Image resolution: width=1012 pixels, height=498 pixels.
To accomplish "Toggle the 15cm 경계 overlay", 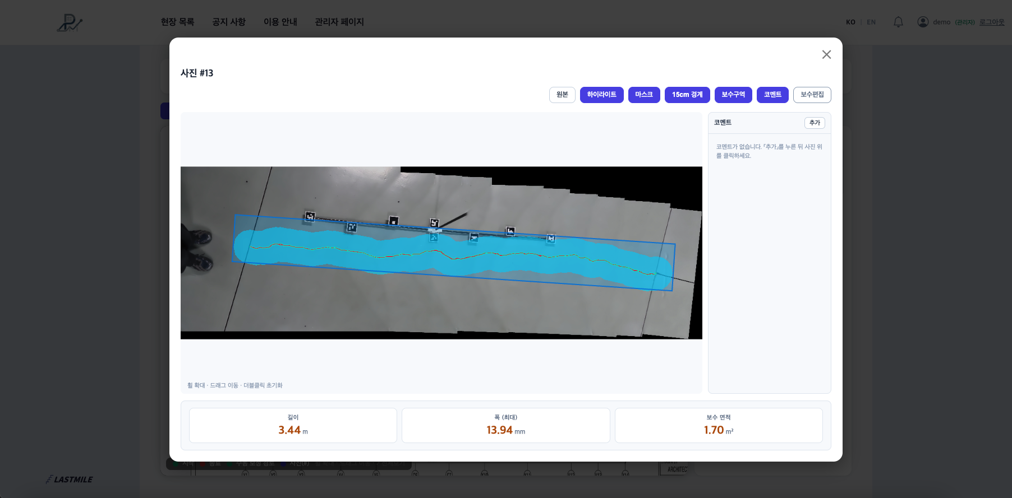I will 687,95.
